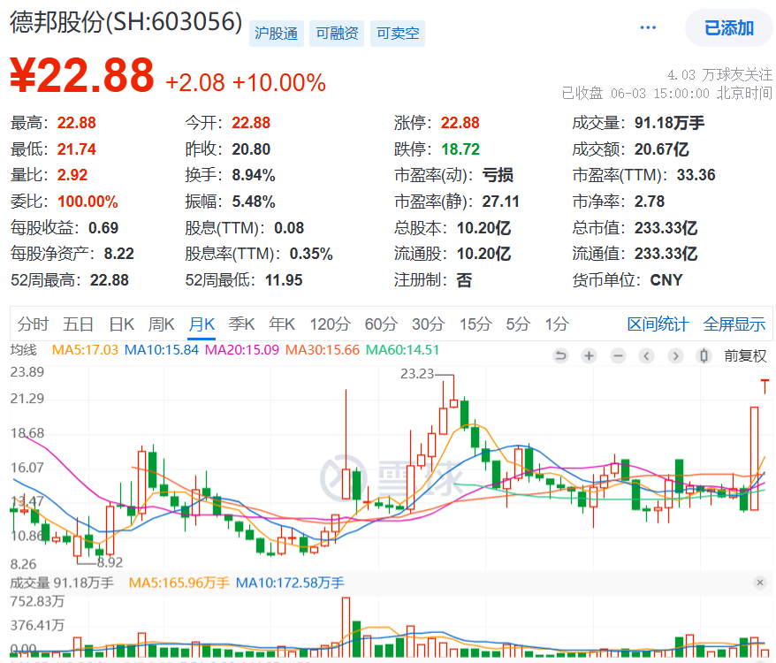This screenshot has height=663, width=776.
Task: Zoom out chart with minus icon
Action: pyautogui.click(x=618, y=355)
